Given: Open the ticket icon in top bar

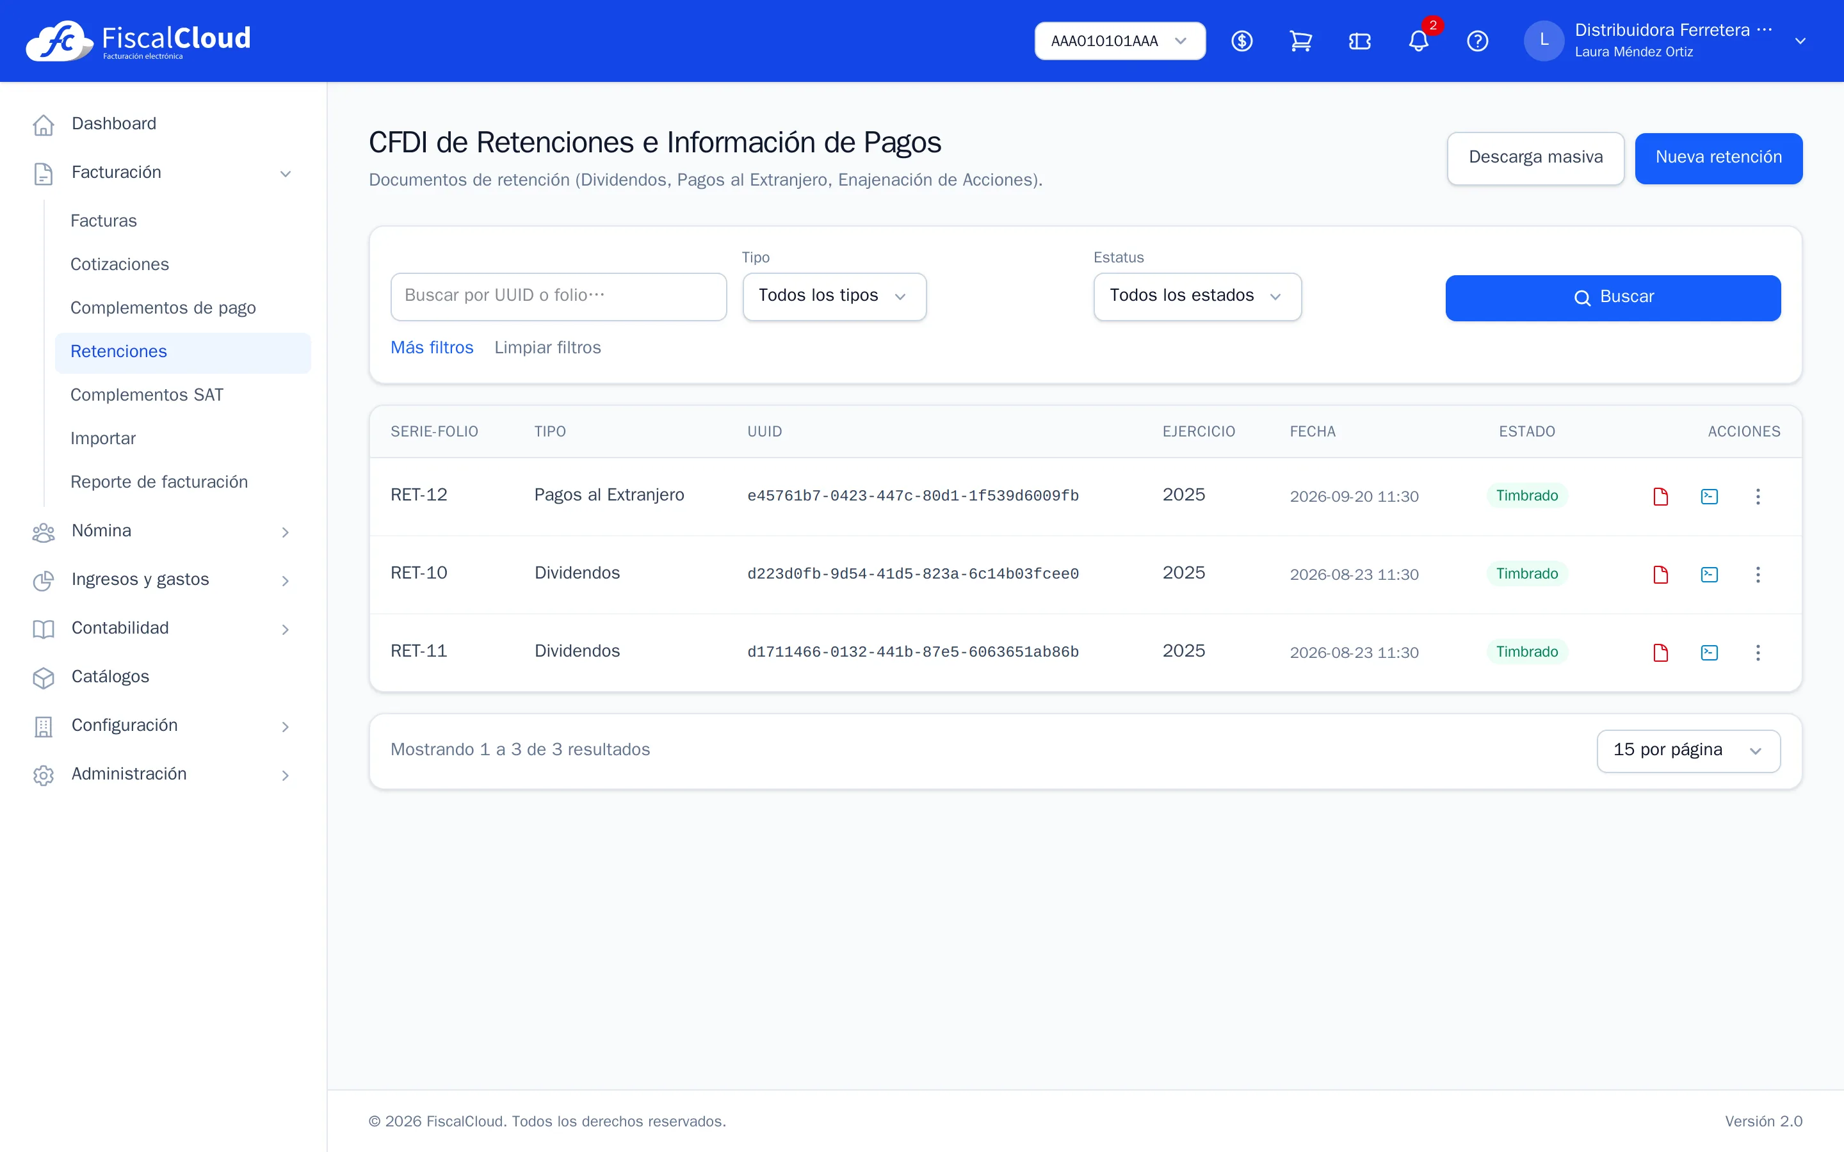Looking at the screenshot, I should tap(1359, 41).
